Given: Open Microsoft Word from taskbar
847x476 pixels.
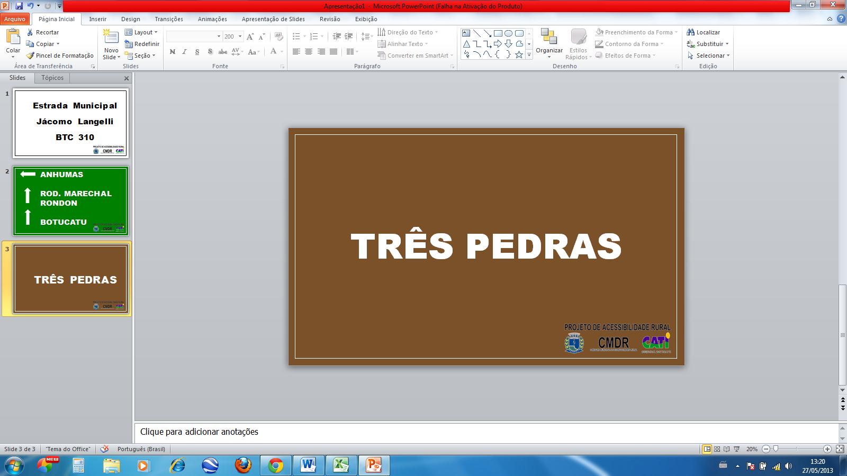Looking at the screenshot, I should pyautogui.click(x=308, y=465).
